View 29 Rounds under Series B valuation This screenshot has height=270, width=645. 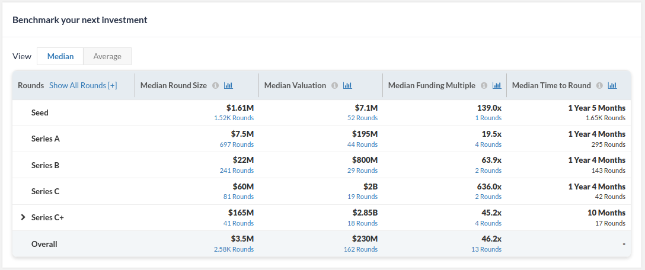(x=363, y=171)
